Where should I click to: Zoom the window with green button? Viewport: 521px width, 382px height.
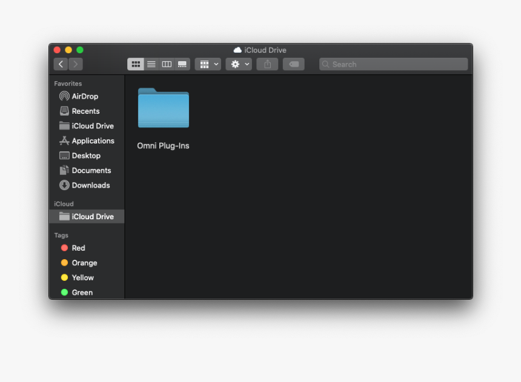[x=80, y=50]
